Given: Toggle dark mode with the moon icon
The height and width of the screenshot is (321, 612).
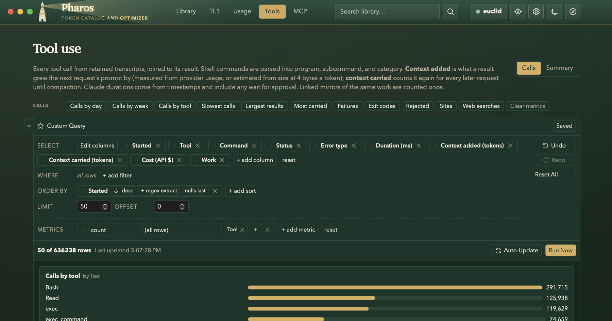Looking at the screenshot, I should (x=554, y=12).
